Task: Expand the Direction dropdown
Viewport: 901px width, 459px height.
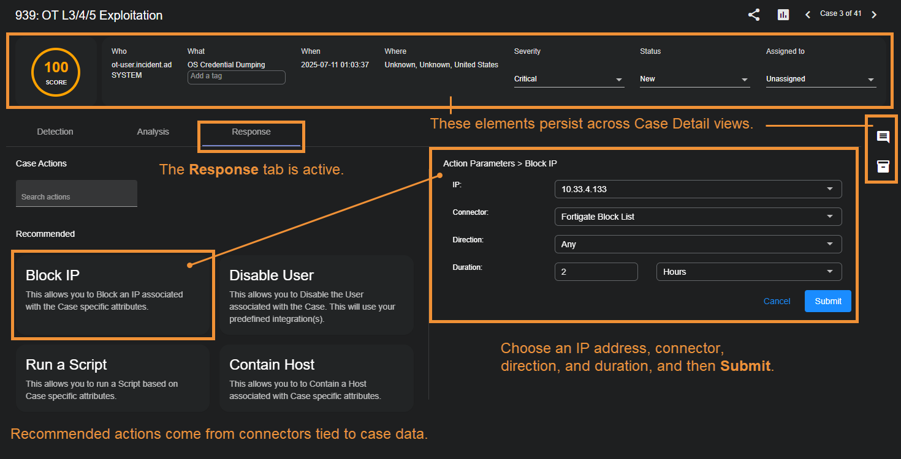Action: [x=698, y=244]
